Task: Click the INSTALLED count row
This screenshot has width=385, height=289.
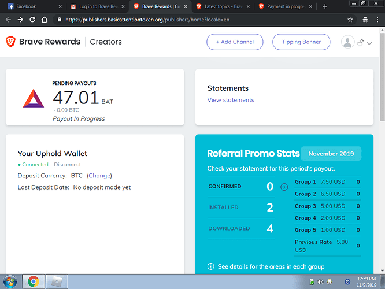Action: (241, 208)
